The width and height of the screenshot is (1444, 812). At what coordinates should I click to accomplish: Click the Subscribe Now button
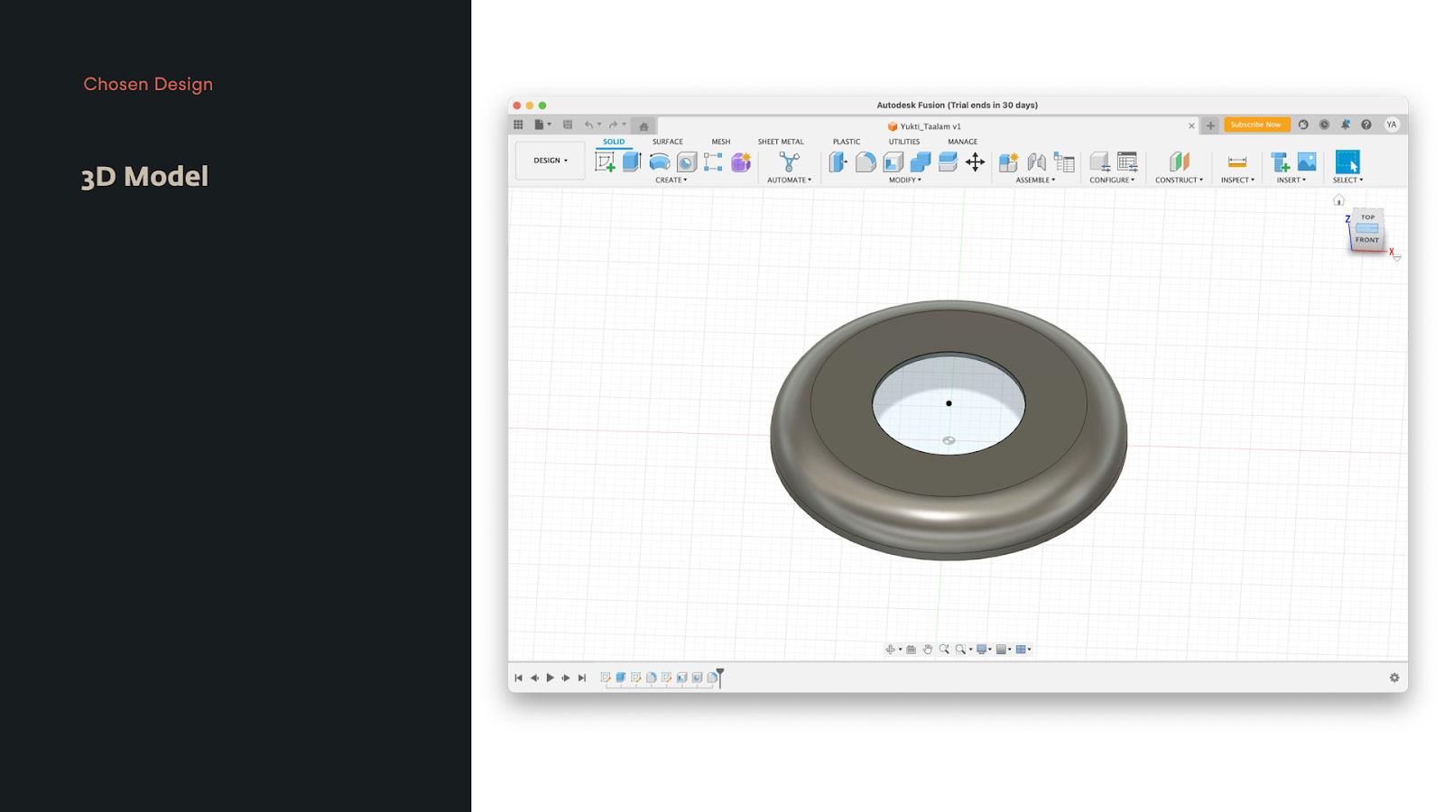coord(1255,125)
